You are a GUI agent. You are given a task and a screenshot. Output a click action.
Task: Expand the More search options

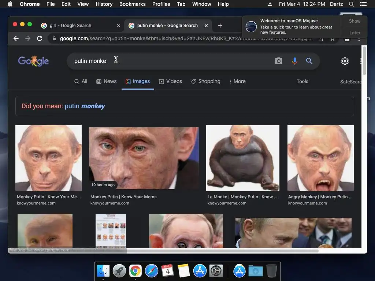pos(237,82)
